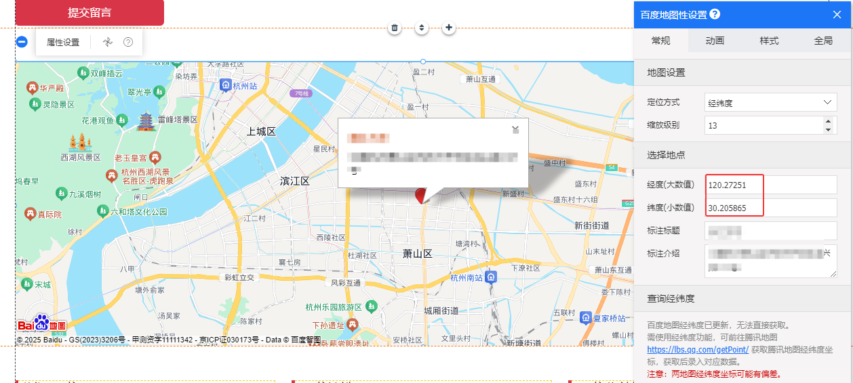Click the 老玉皇宫 icon on the map
Image resolution: width=853 pixels, height=383 pixels.
155,157
